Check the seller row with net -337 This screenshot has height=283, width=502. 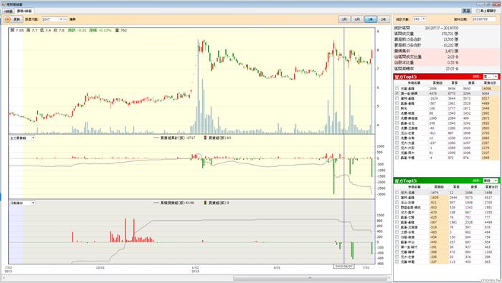397,262
